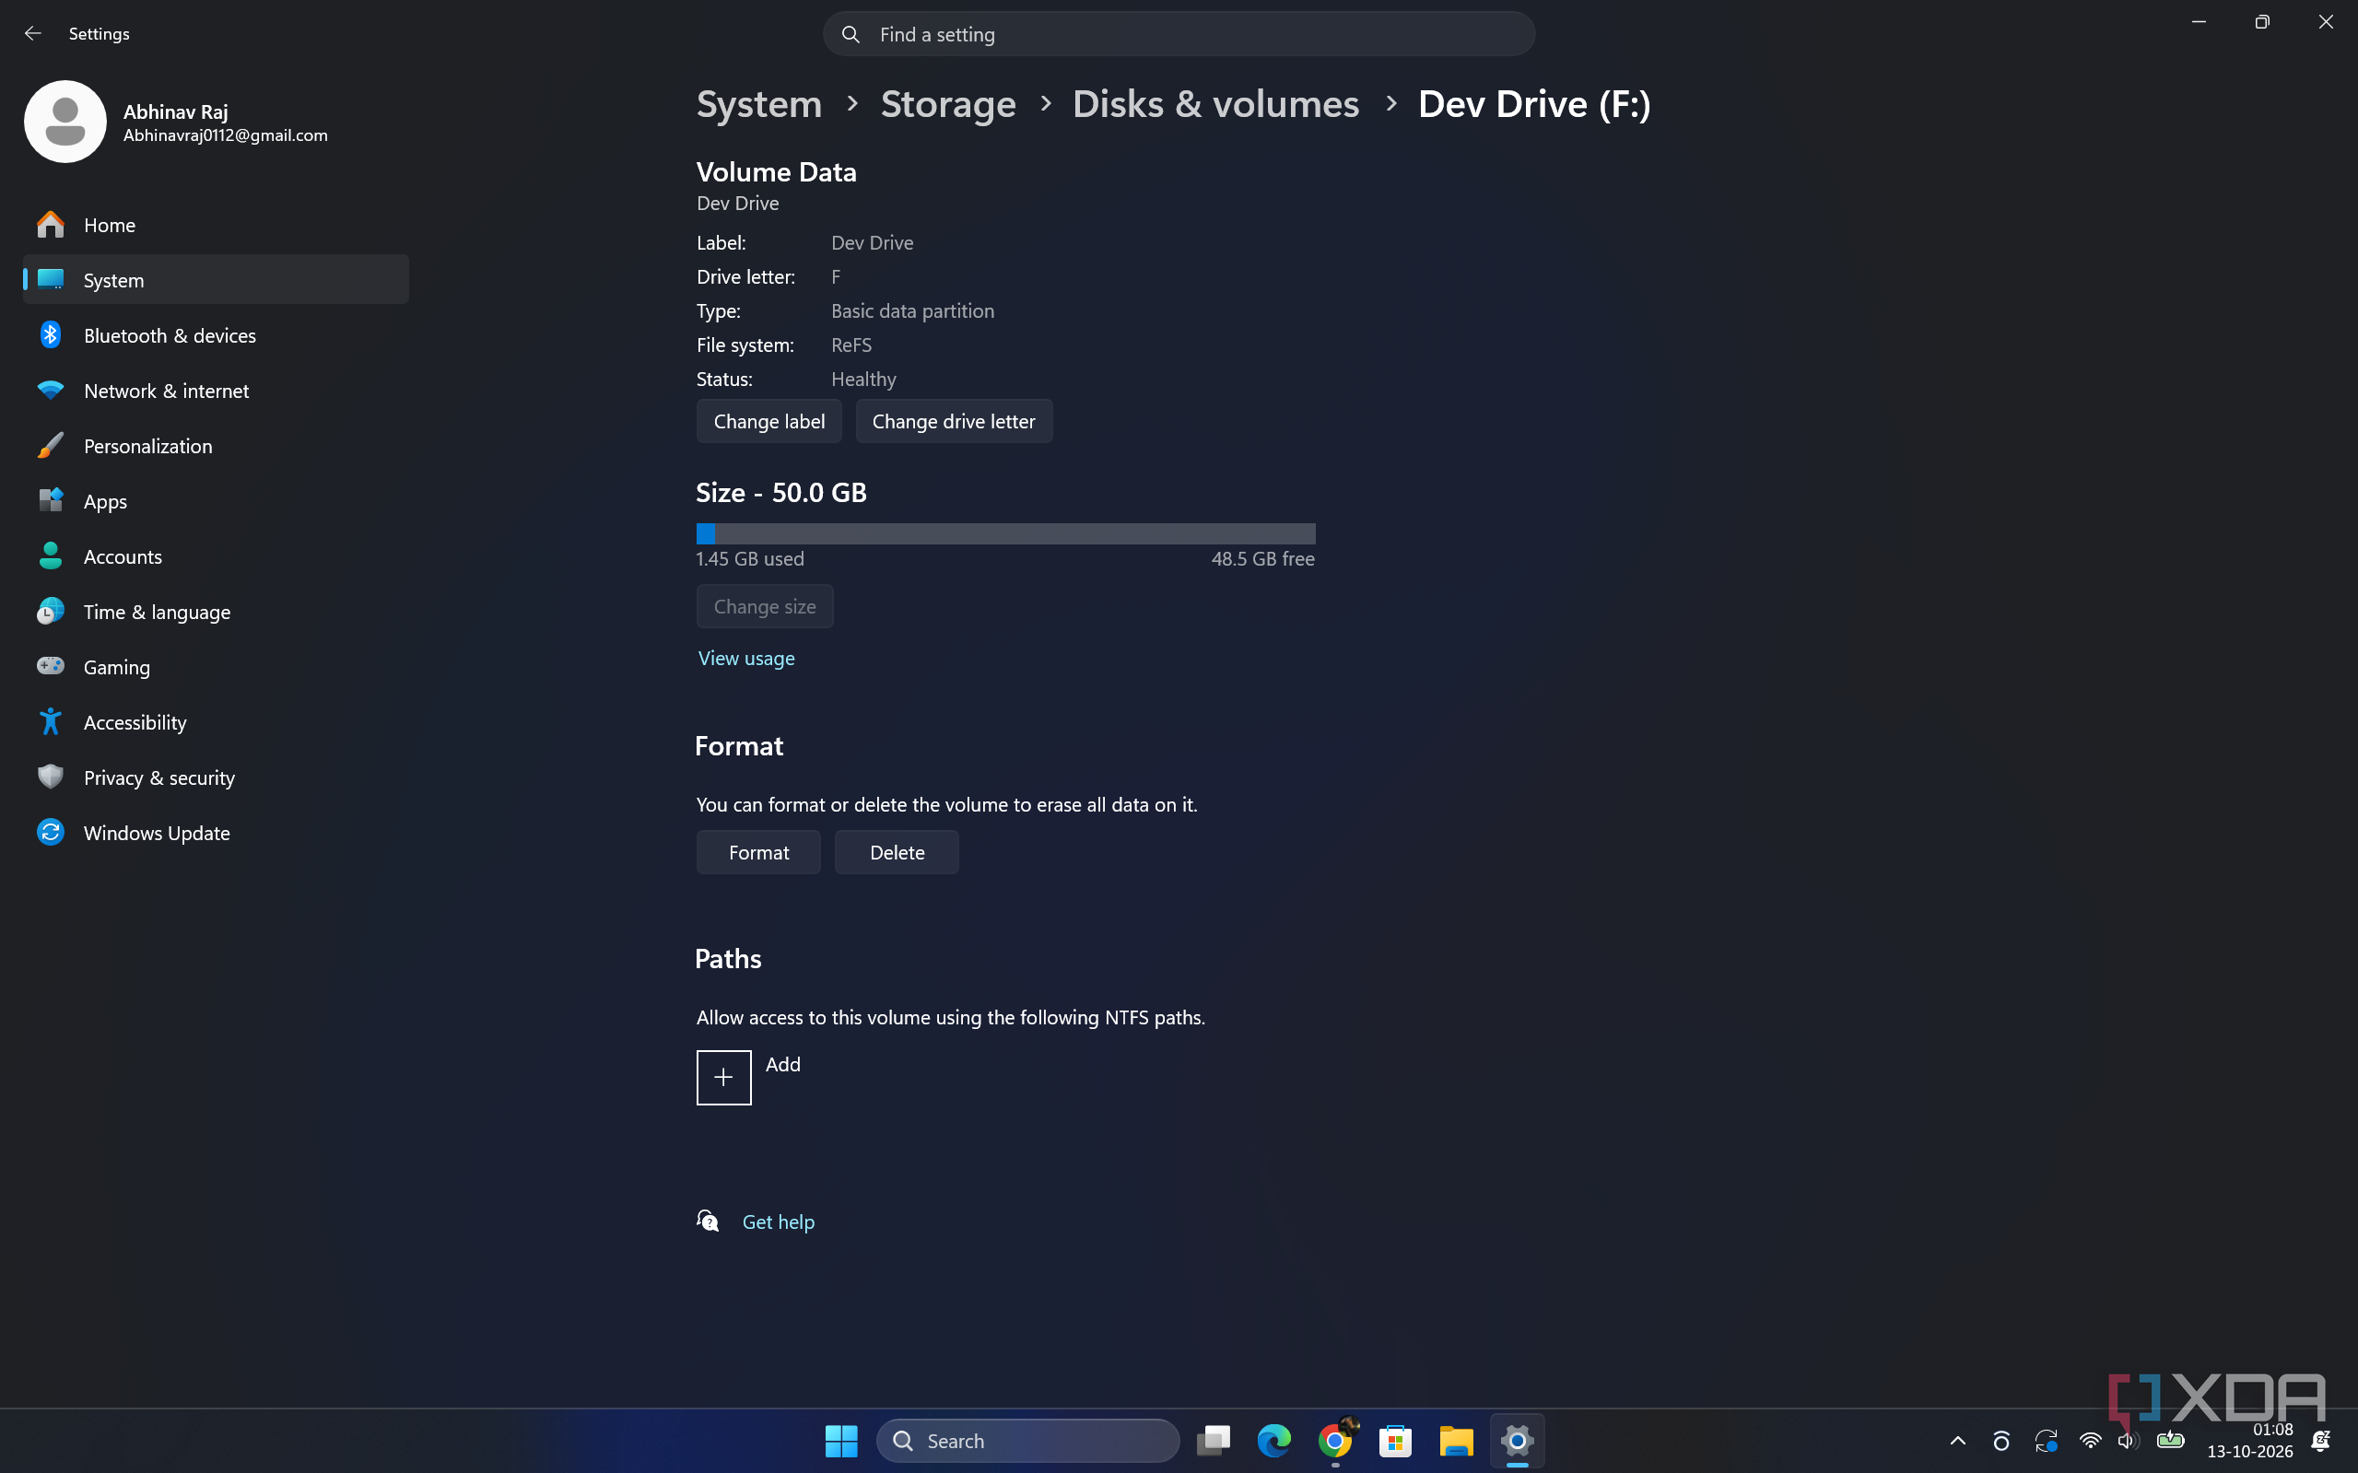The height and width of the screenshot is (1473, 2358).
Task: Launch Microsoft Edge from the taskbar
Action: click(x=1273, y=1441)
